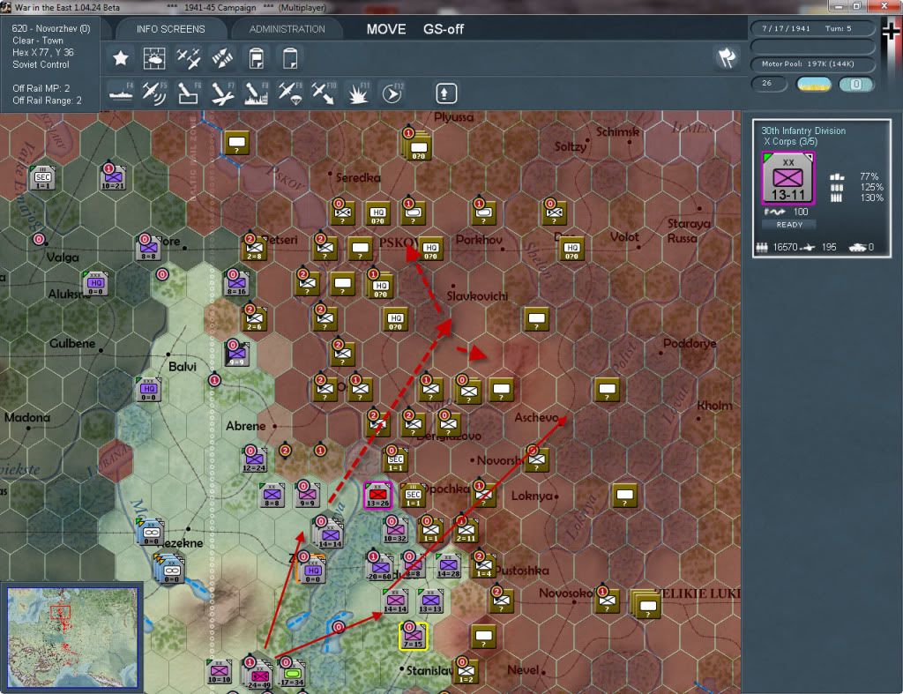Select the F10 air transfer mode
This screenshot has width=903, height=694.
[324, 93]
